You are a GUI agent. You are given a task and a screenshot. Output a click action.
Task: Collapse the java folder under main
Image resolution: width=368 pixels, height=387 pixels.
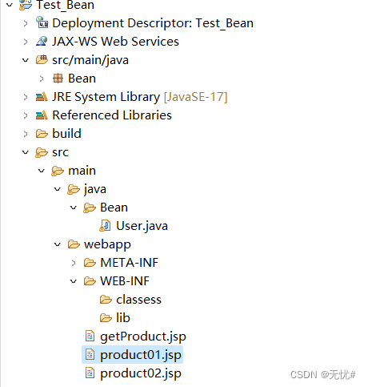coord(58,189)
